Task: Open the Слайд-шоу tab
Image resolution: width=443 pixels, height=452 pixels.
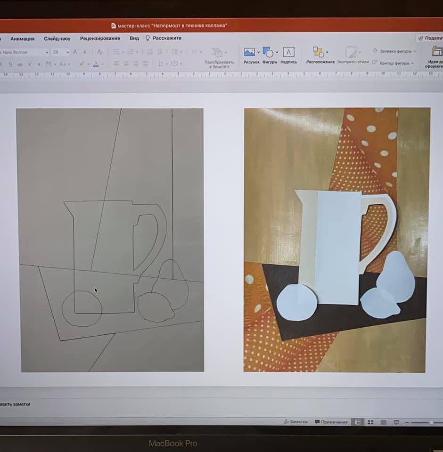Action: 57,39
